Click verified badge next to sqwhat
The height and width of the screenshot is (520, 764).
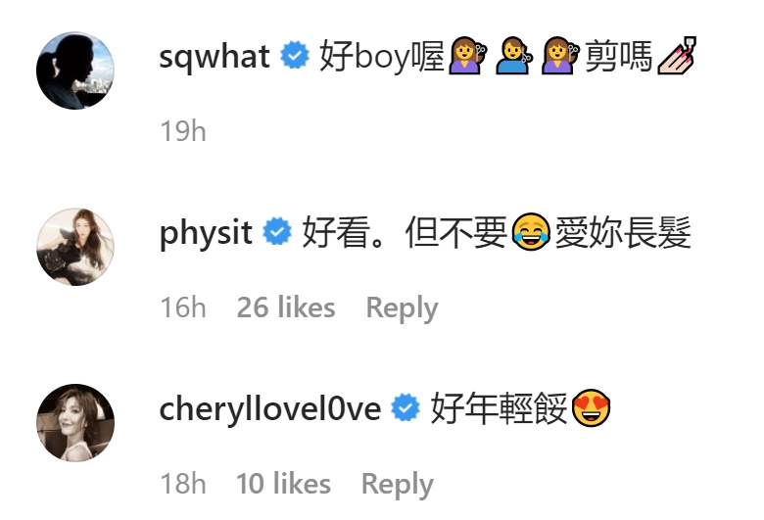tap(294, 55)
